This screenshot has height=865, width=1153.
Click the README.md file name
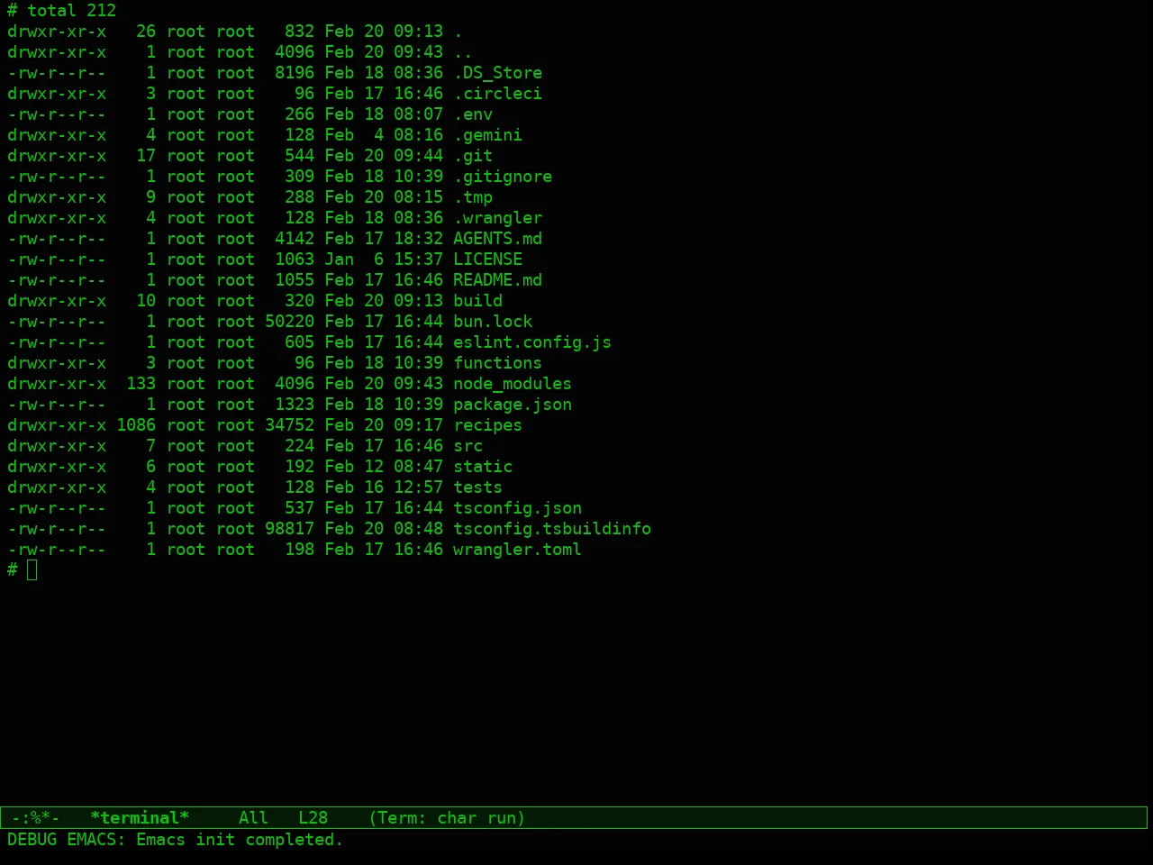click(498, 280)
